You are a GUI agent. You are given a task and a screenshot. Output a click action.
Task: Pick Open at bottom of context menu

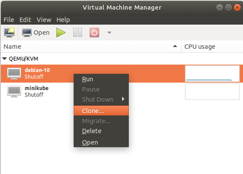(x=101, y=142)
